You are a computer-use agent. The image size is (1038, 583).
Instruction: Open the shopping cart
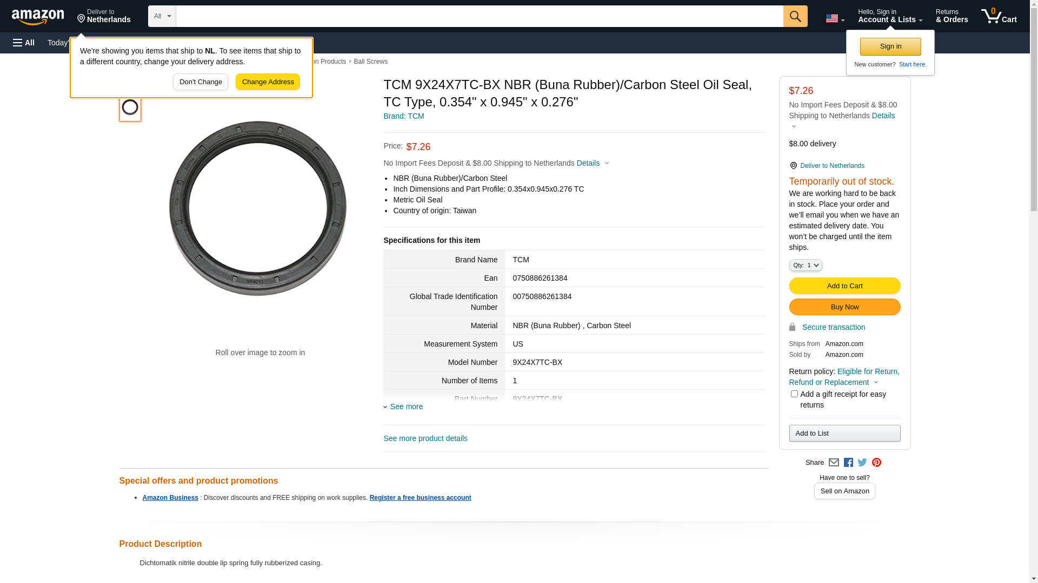999,16
